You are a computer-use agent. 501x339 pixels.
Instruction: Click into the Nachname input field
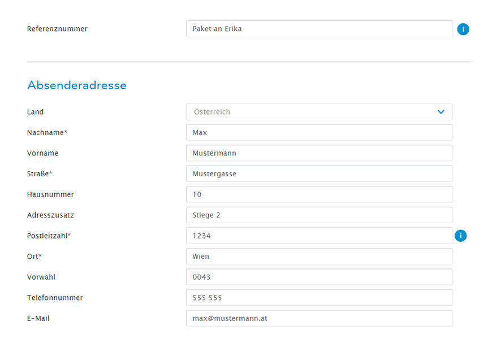[319, 133]
